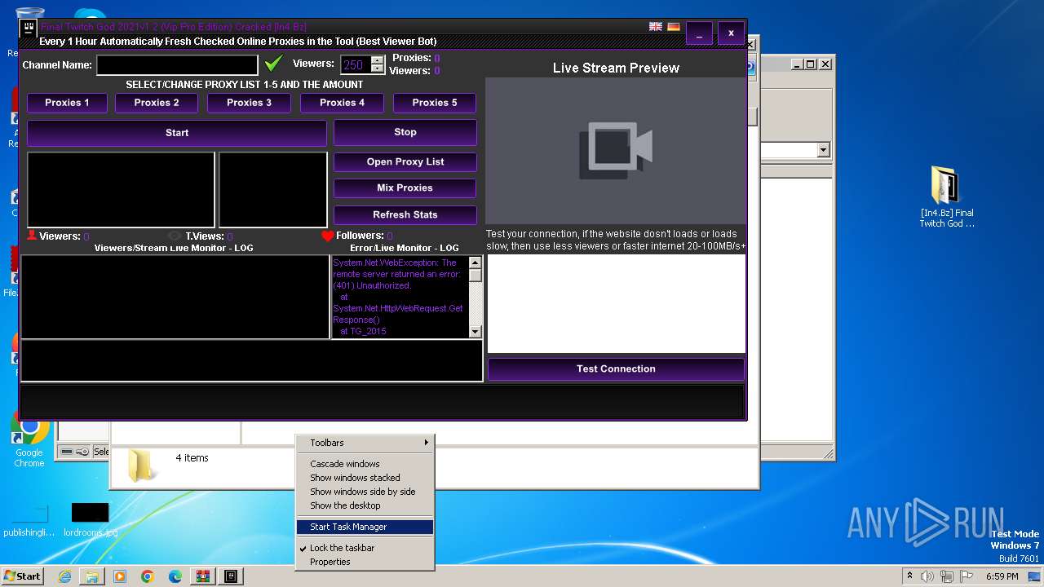
Task: Open the Google Chrome desktop shortcut
Action: [29, 440]
